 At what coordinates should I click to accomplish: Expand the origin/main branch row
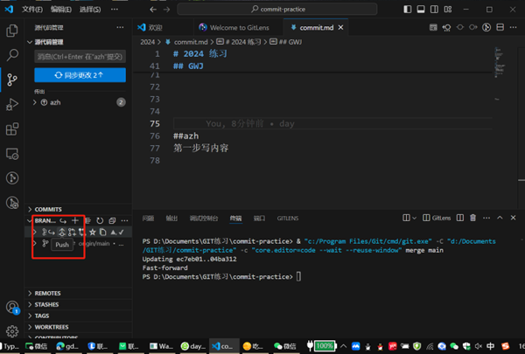tap(34, 244)
